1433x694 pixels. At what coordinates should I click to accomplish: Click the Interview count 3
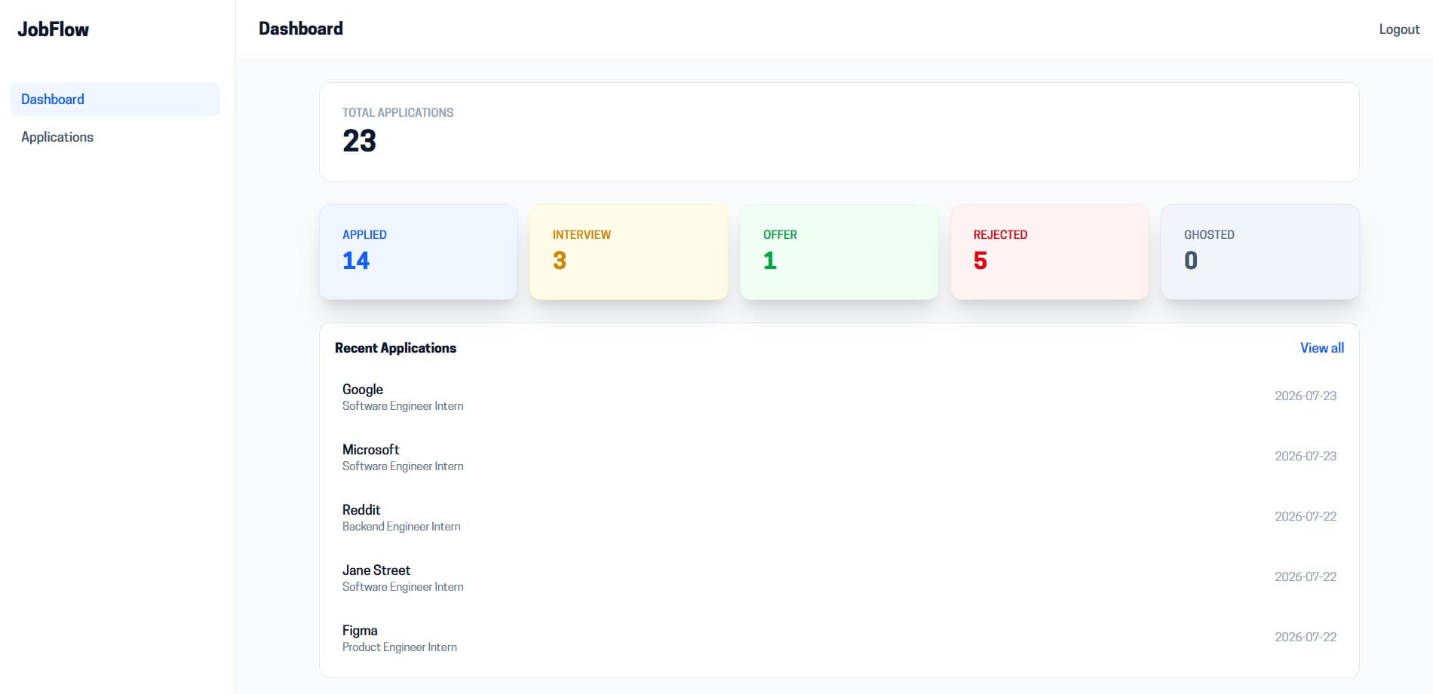coord(560,261)
